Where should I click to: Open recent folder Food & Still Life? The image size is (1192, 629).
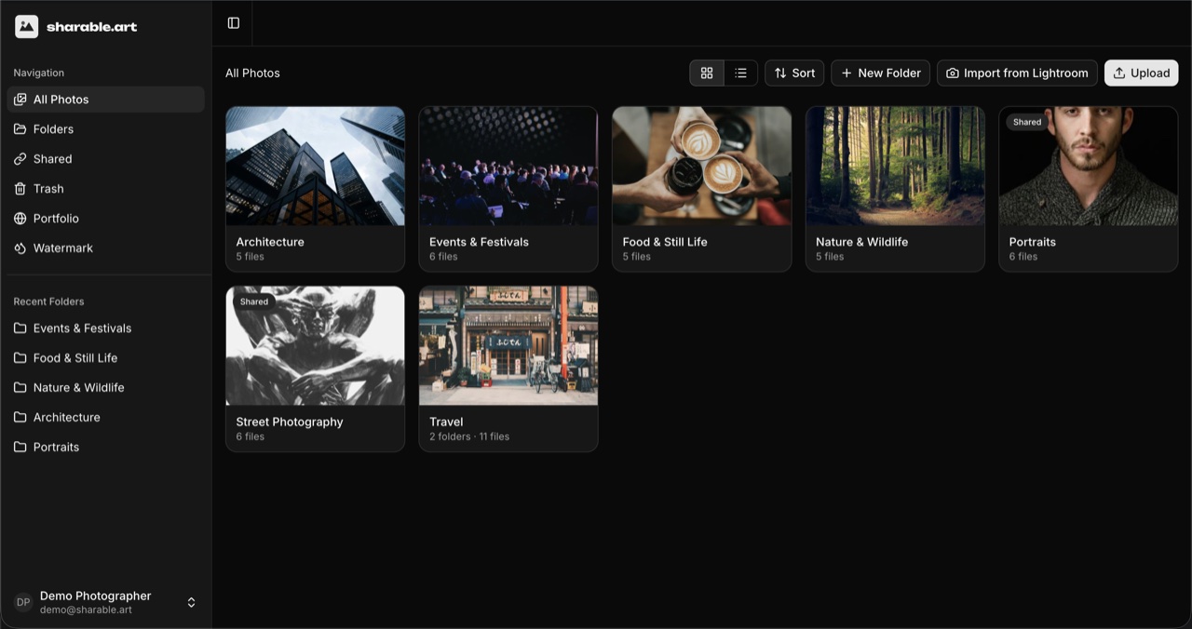pos(106,358)
